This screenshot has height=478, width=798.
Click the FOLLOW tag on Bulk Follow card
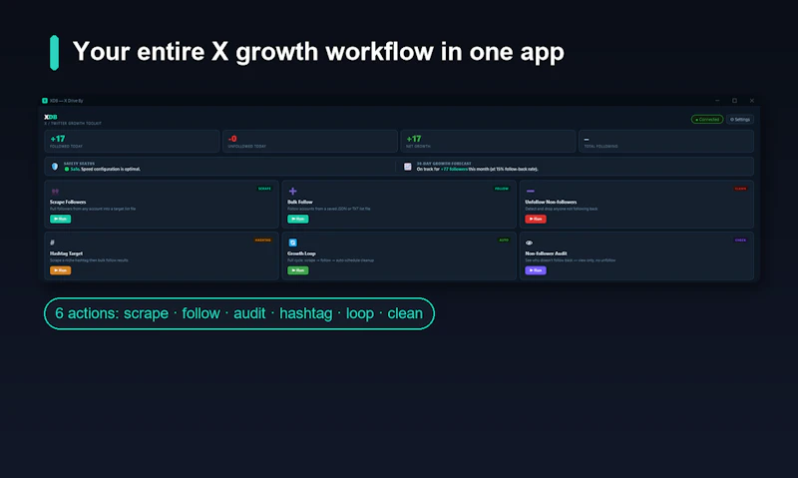502,189
